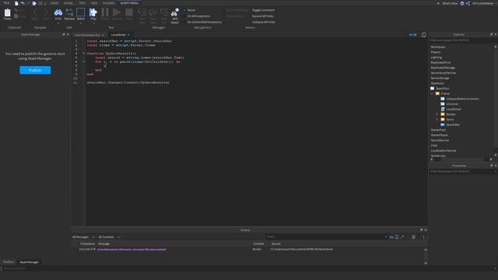498x280 pixels.
Task: Switch to the VIEW ribbon tab
Action: pos(94,3)
